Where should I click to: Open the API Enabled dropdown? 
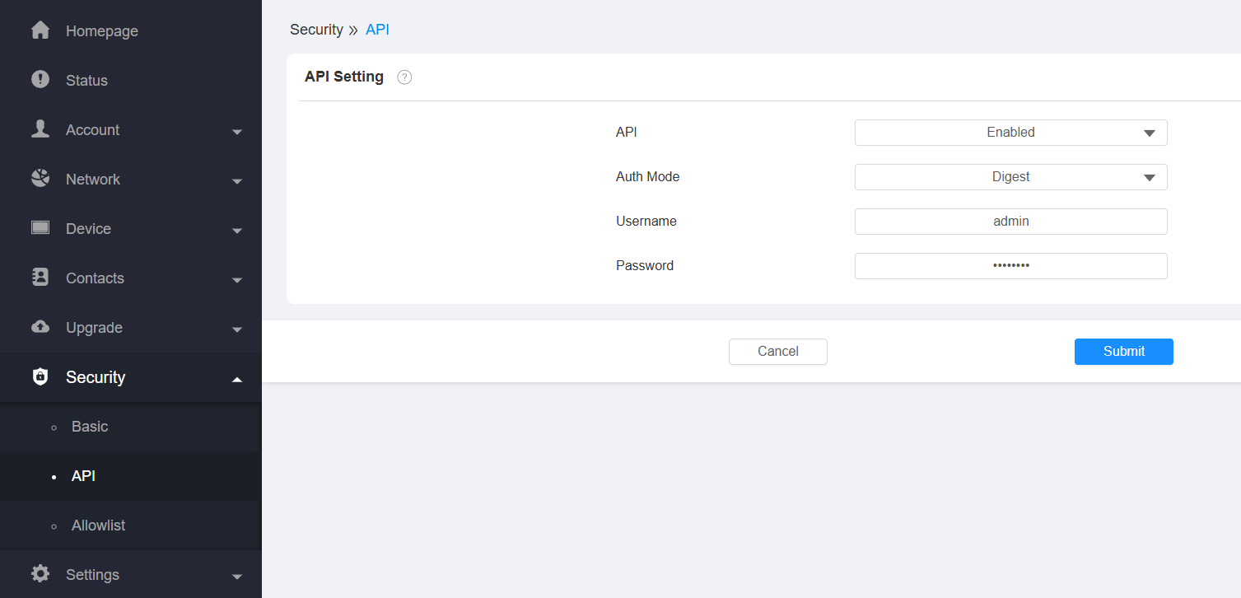(x=1010, y=133)
